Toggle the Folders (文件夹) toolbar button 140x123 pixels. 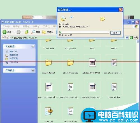coord(48,32)
